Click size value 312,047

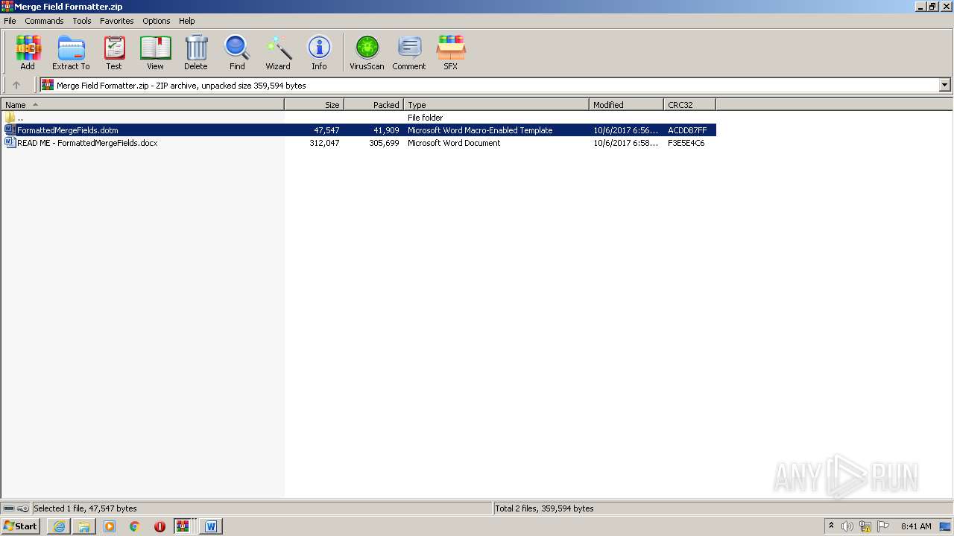pos(324,142)
